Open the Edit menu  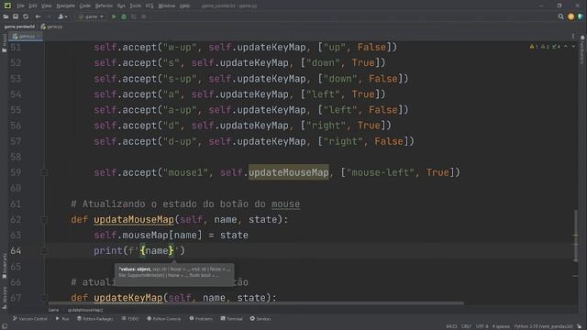coord(33,5)
